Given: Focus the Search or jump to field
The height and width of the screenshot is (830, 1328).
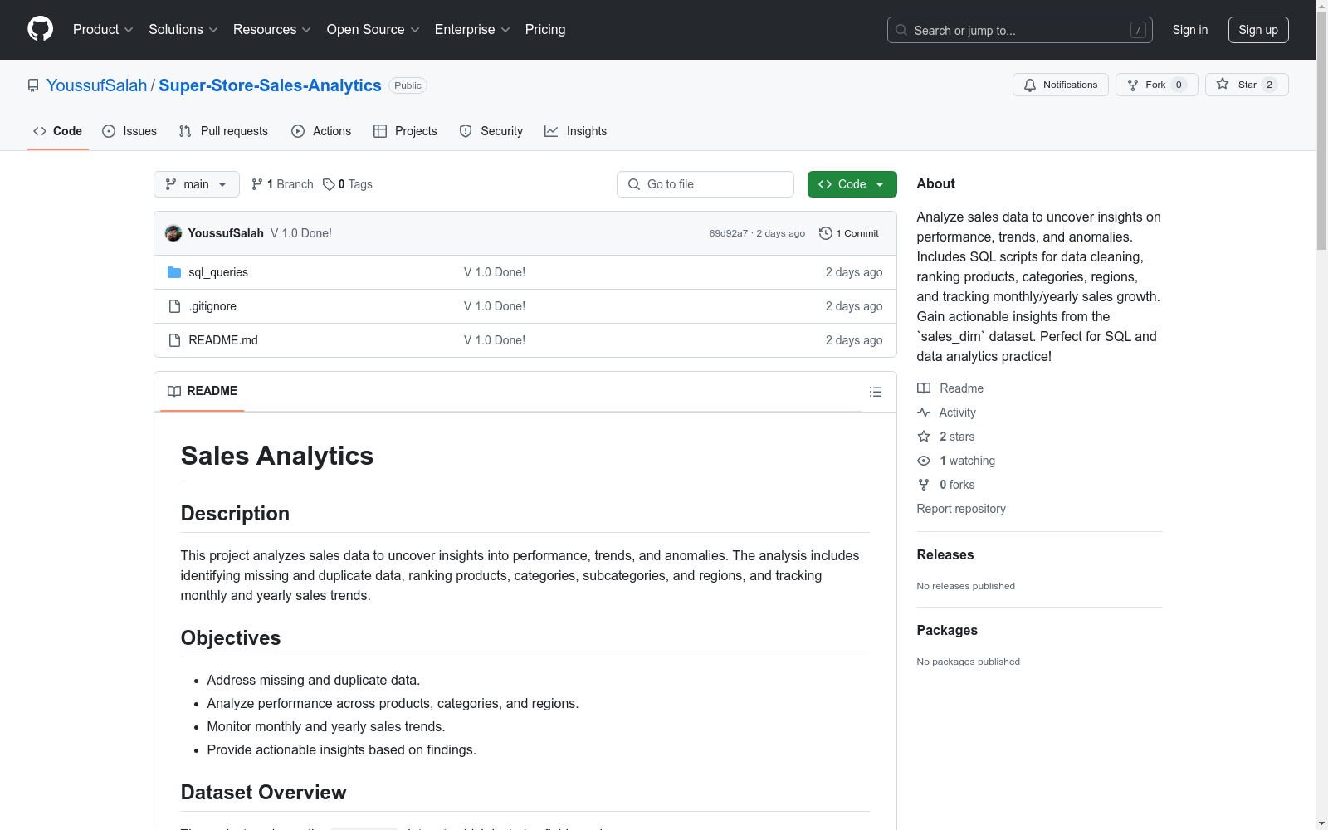Looking at the screenshot, I should click(1020, 30).
